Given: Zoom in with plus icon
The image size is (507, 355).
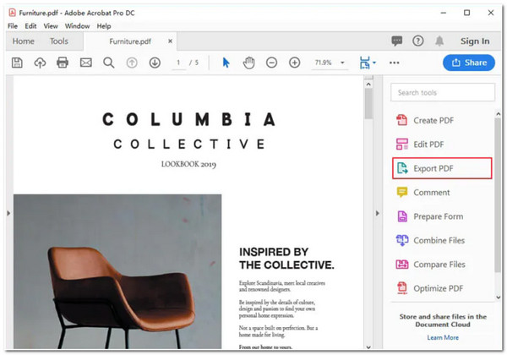Looking at the screenshot, I should pos(295,63).
